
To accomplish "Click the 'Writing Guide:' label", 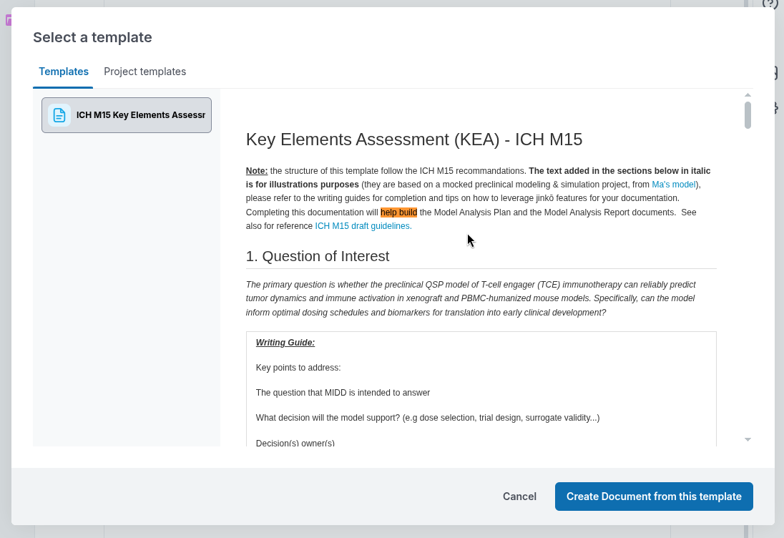I will [x=285, y=343].
